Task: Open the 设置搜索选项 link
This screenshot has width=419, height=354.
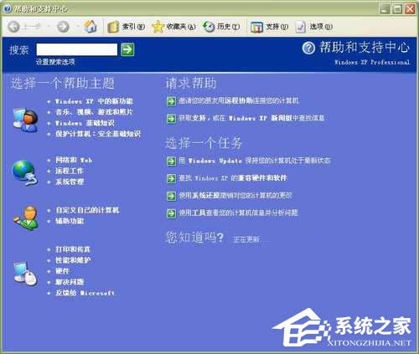Action: pos(55,62)
